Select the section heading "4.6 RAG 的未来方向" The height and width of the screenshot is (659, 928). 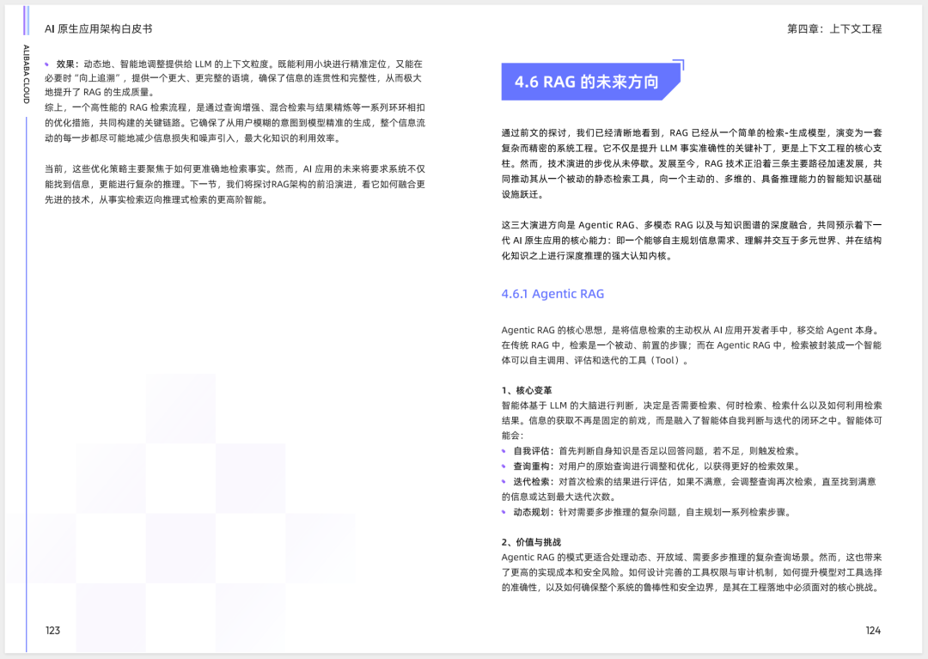pyautogui.click(x=587, y=82)
